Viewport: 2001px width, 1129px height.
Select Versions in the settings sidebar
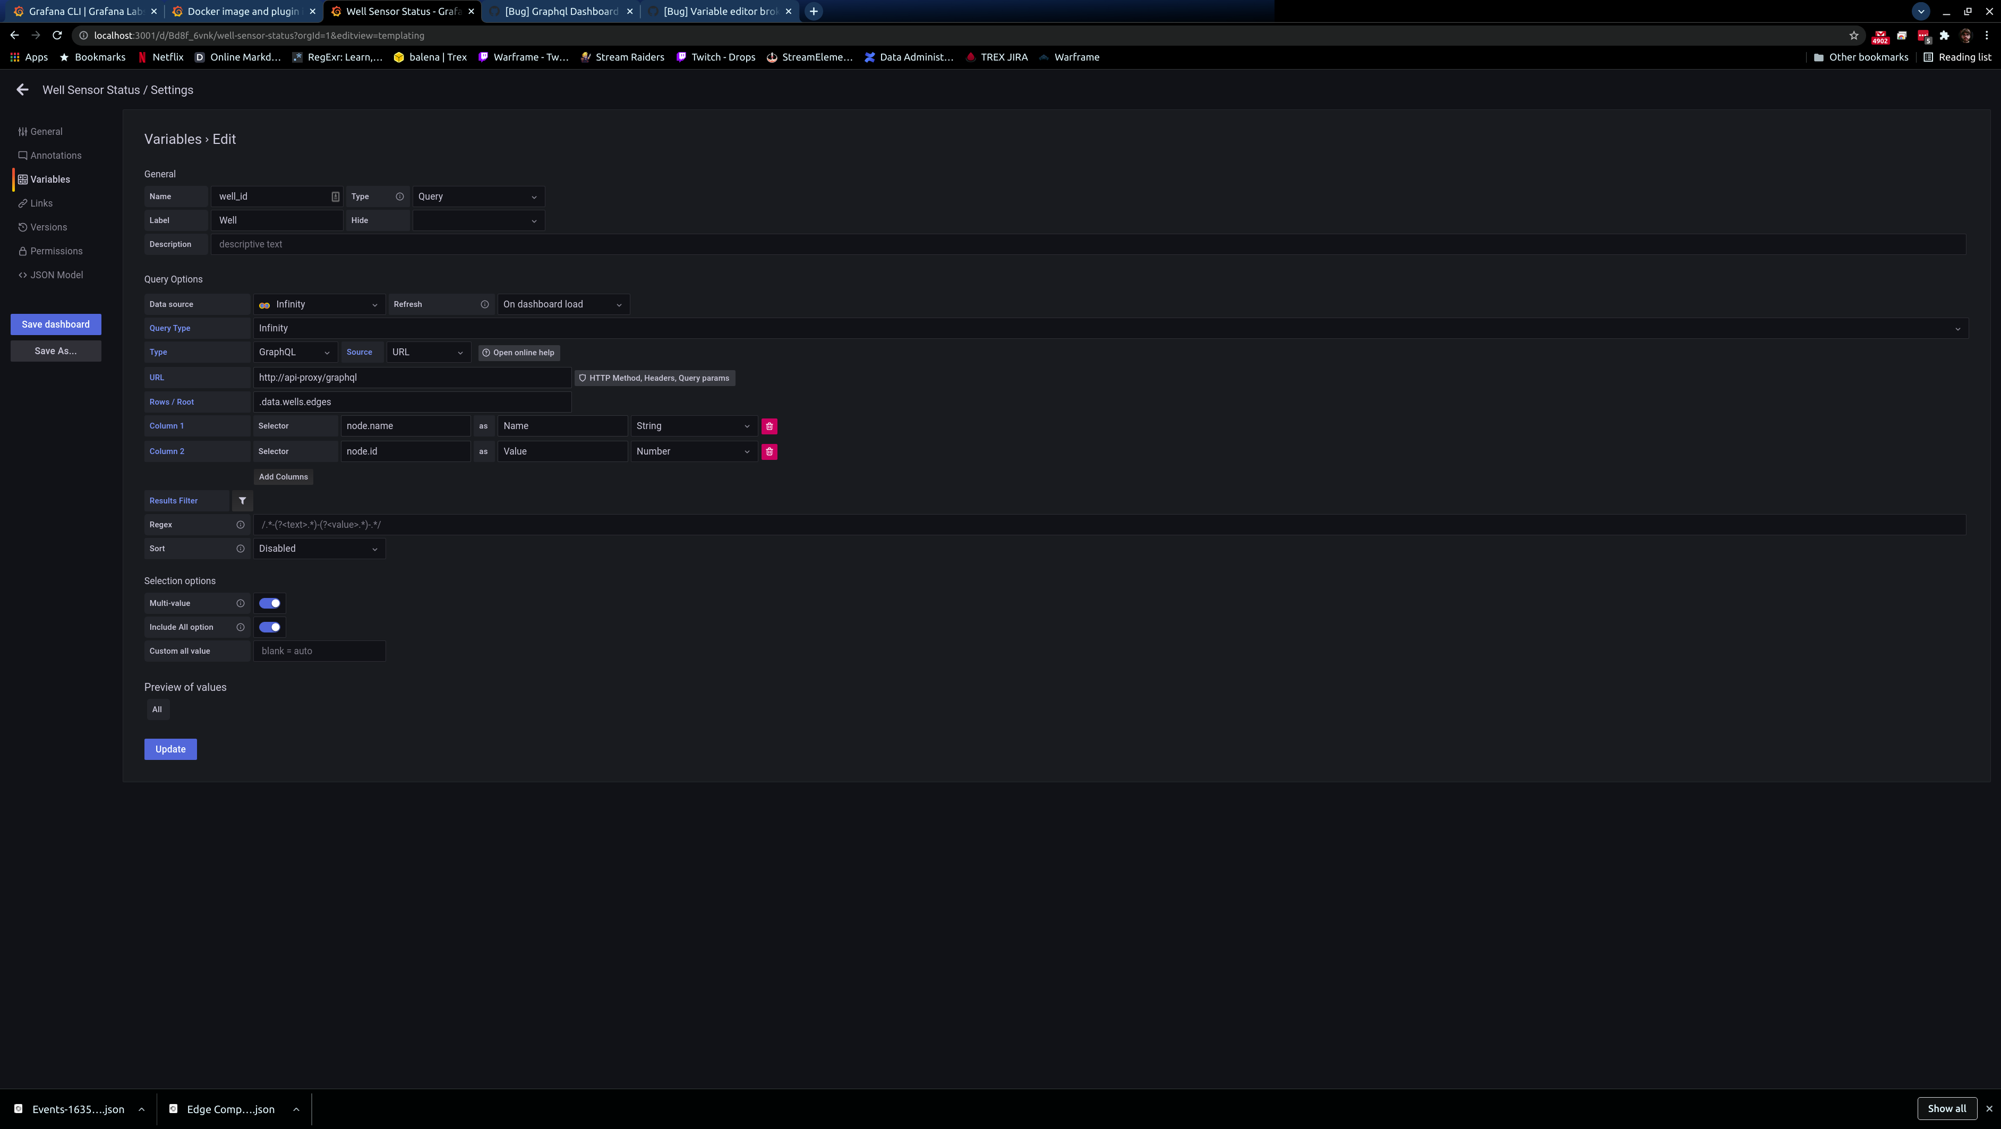coord(48,226)
